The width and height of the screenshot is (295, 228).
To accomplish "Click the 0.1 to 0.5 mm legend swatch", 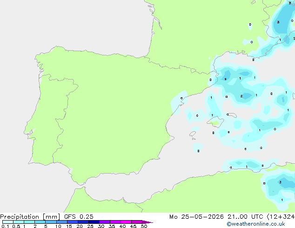I will point(8,222).
